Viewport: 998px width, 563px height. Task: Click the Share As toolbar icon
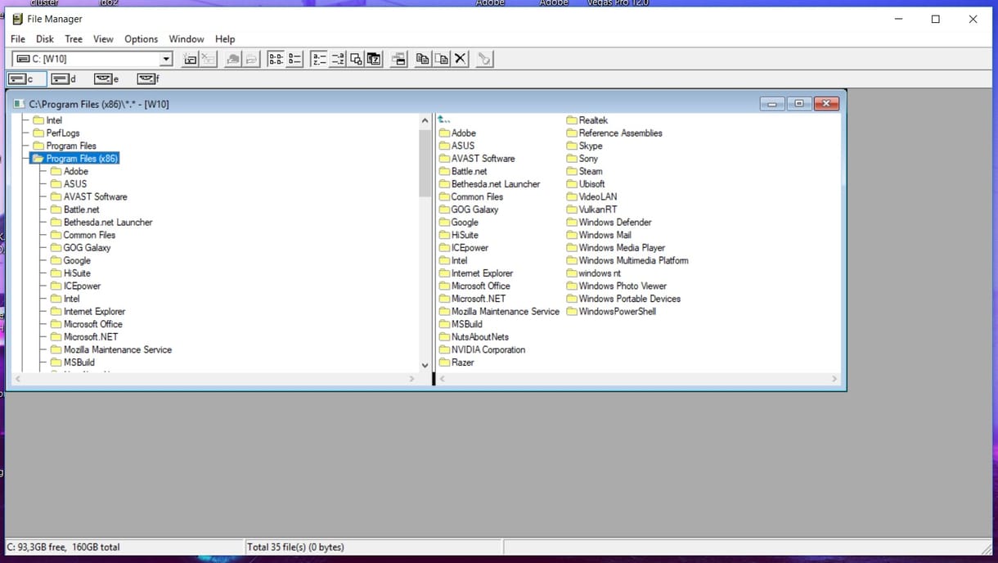point(233,59)
